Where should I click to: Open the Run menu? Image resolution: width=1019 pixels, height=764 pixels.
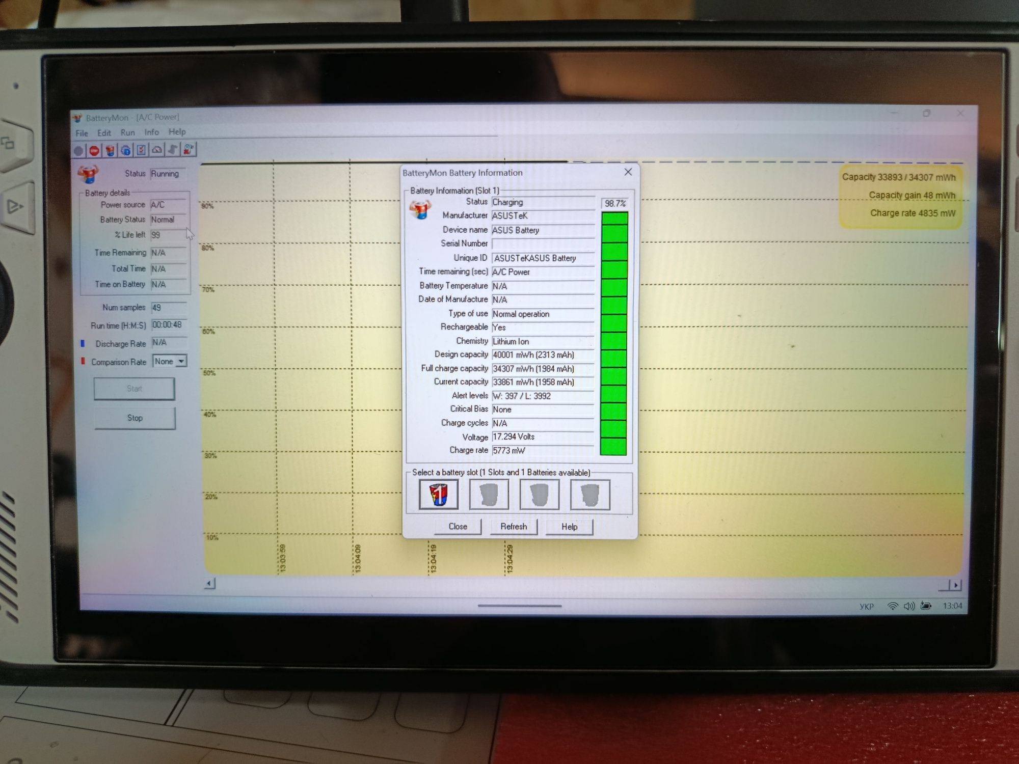(127, 132)
